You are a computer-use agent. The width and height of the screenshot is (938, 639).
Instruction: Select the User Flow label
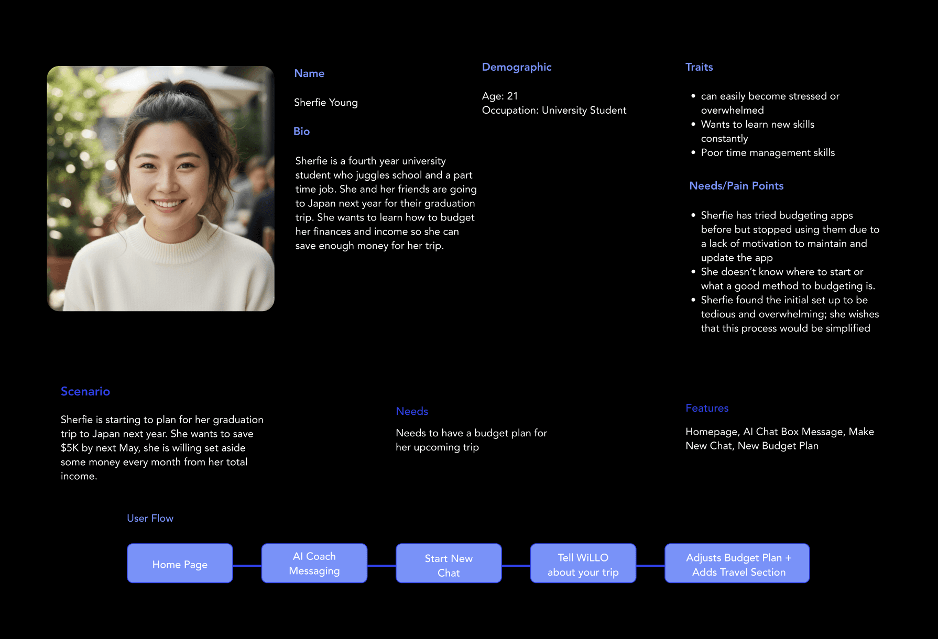[x=150, y=518]
